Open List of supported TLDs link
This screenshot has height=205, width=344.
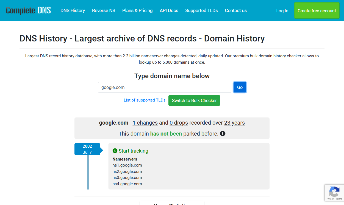point(145,100)
